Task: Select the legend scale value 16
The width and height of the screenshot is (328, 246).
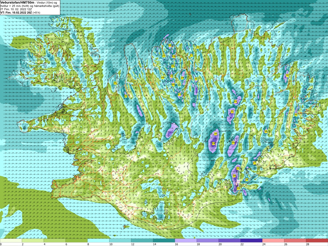Action: tap(176, 244)
